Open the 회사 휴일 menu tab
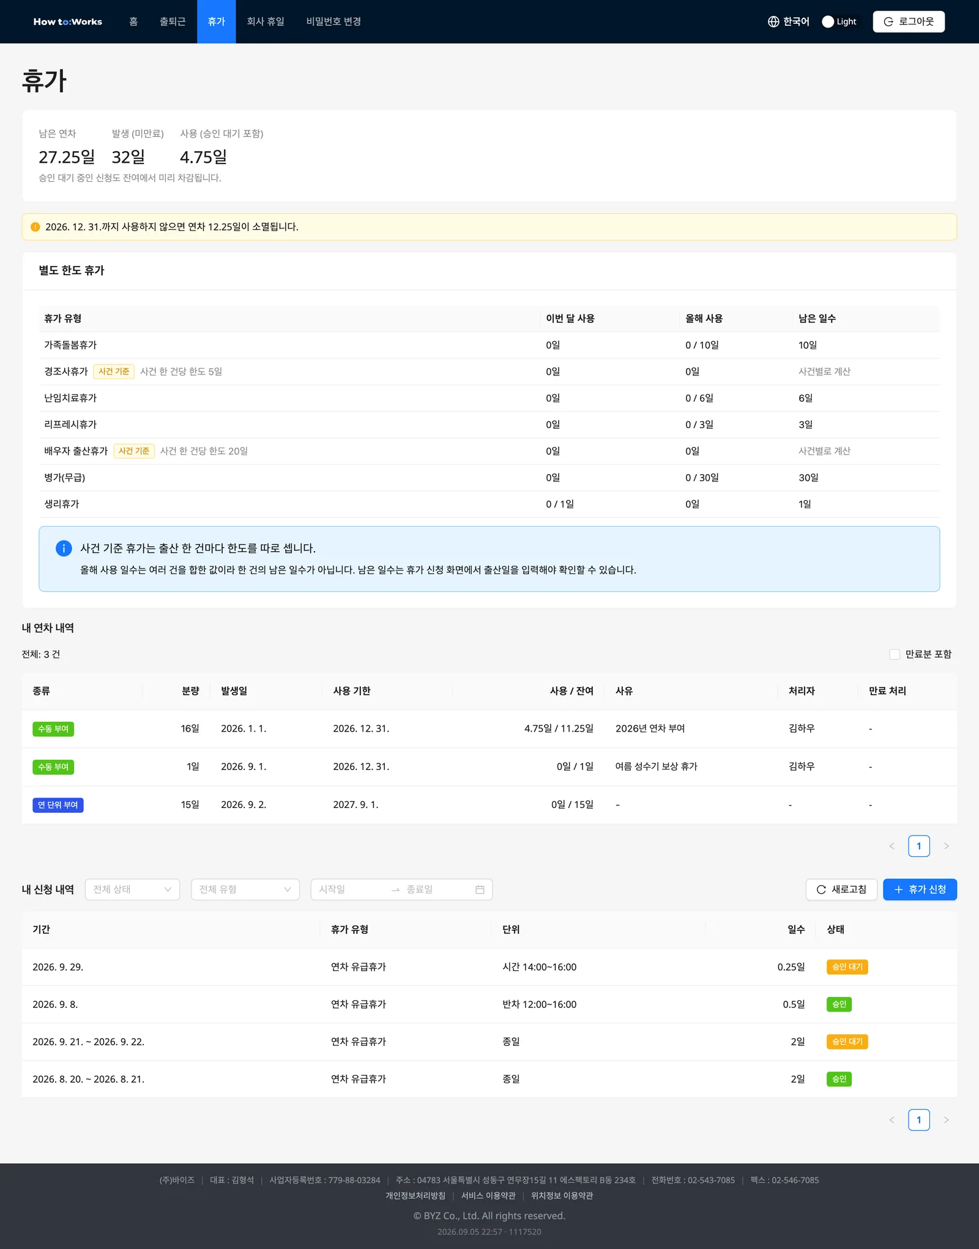The image size is (979, 1249). point(266,21)
